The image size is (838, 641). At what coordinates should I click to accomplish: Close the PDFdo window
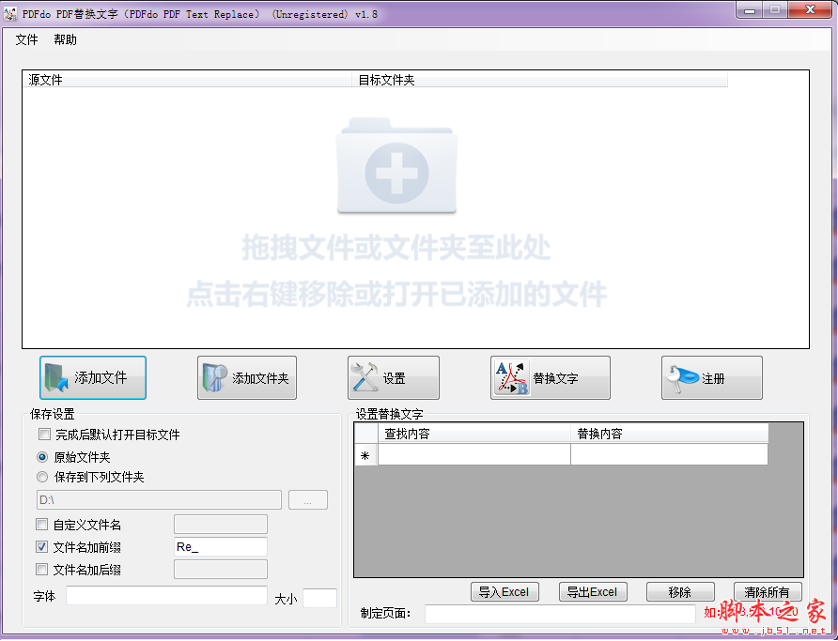click(x=810, y=9)
